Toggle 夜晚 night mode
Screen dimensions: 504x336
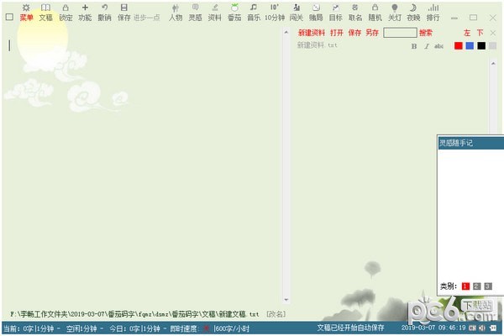pyautogui.click(x=413, y=13)
